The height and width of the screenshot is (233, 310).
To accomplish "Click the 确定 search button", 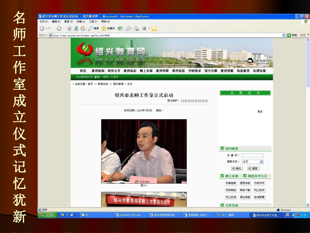I will 237,168.
